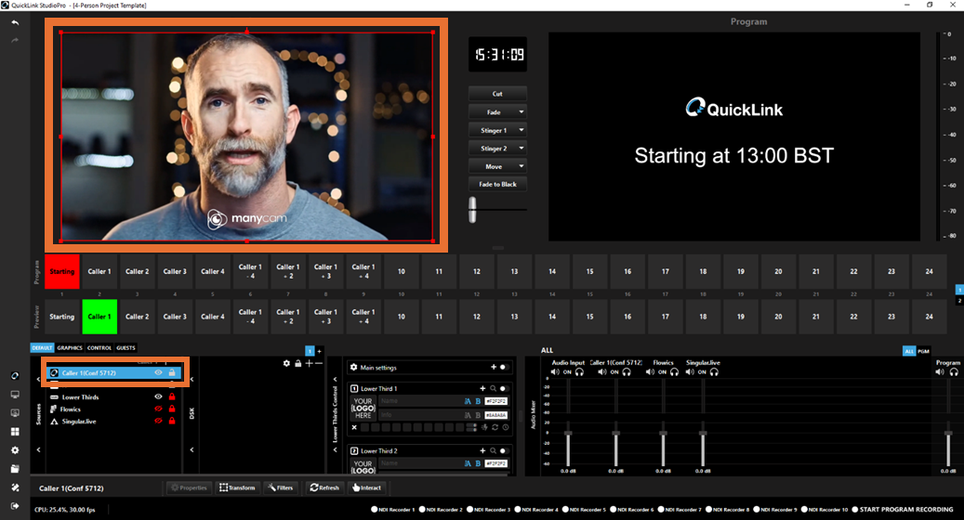This screenshot has width=964, height=520.
Task: Select the PGM audio mixer tab
Action: pyautogui.click(x=923, y=351)
